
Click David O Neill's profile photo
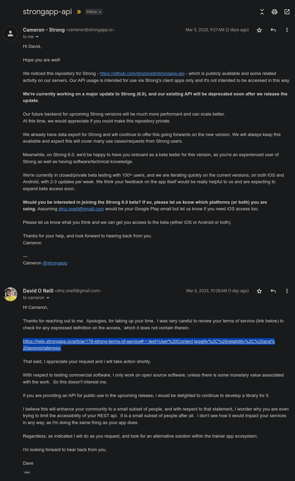[10, 294]
